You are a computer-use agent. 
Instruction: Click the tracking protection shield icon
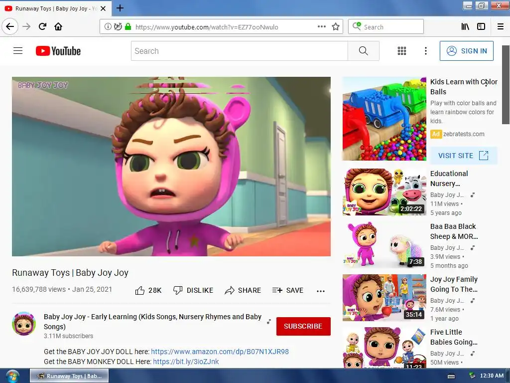point(118,27)
